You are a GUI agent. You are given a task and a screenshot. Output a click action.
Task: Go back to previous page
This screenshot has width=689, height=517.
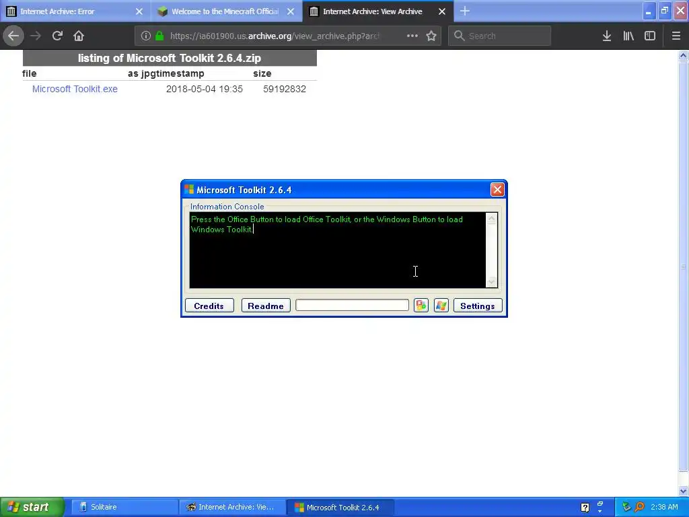[x=13, y=36]
